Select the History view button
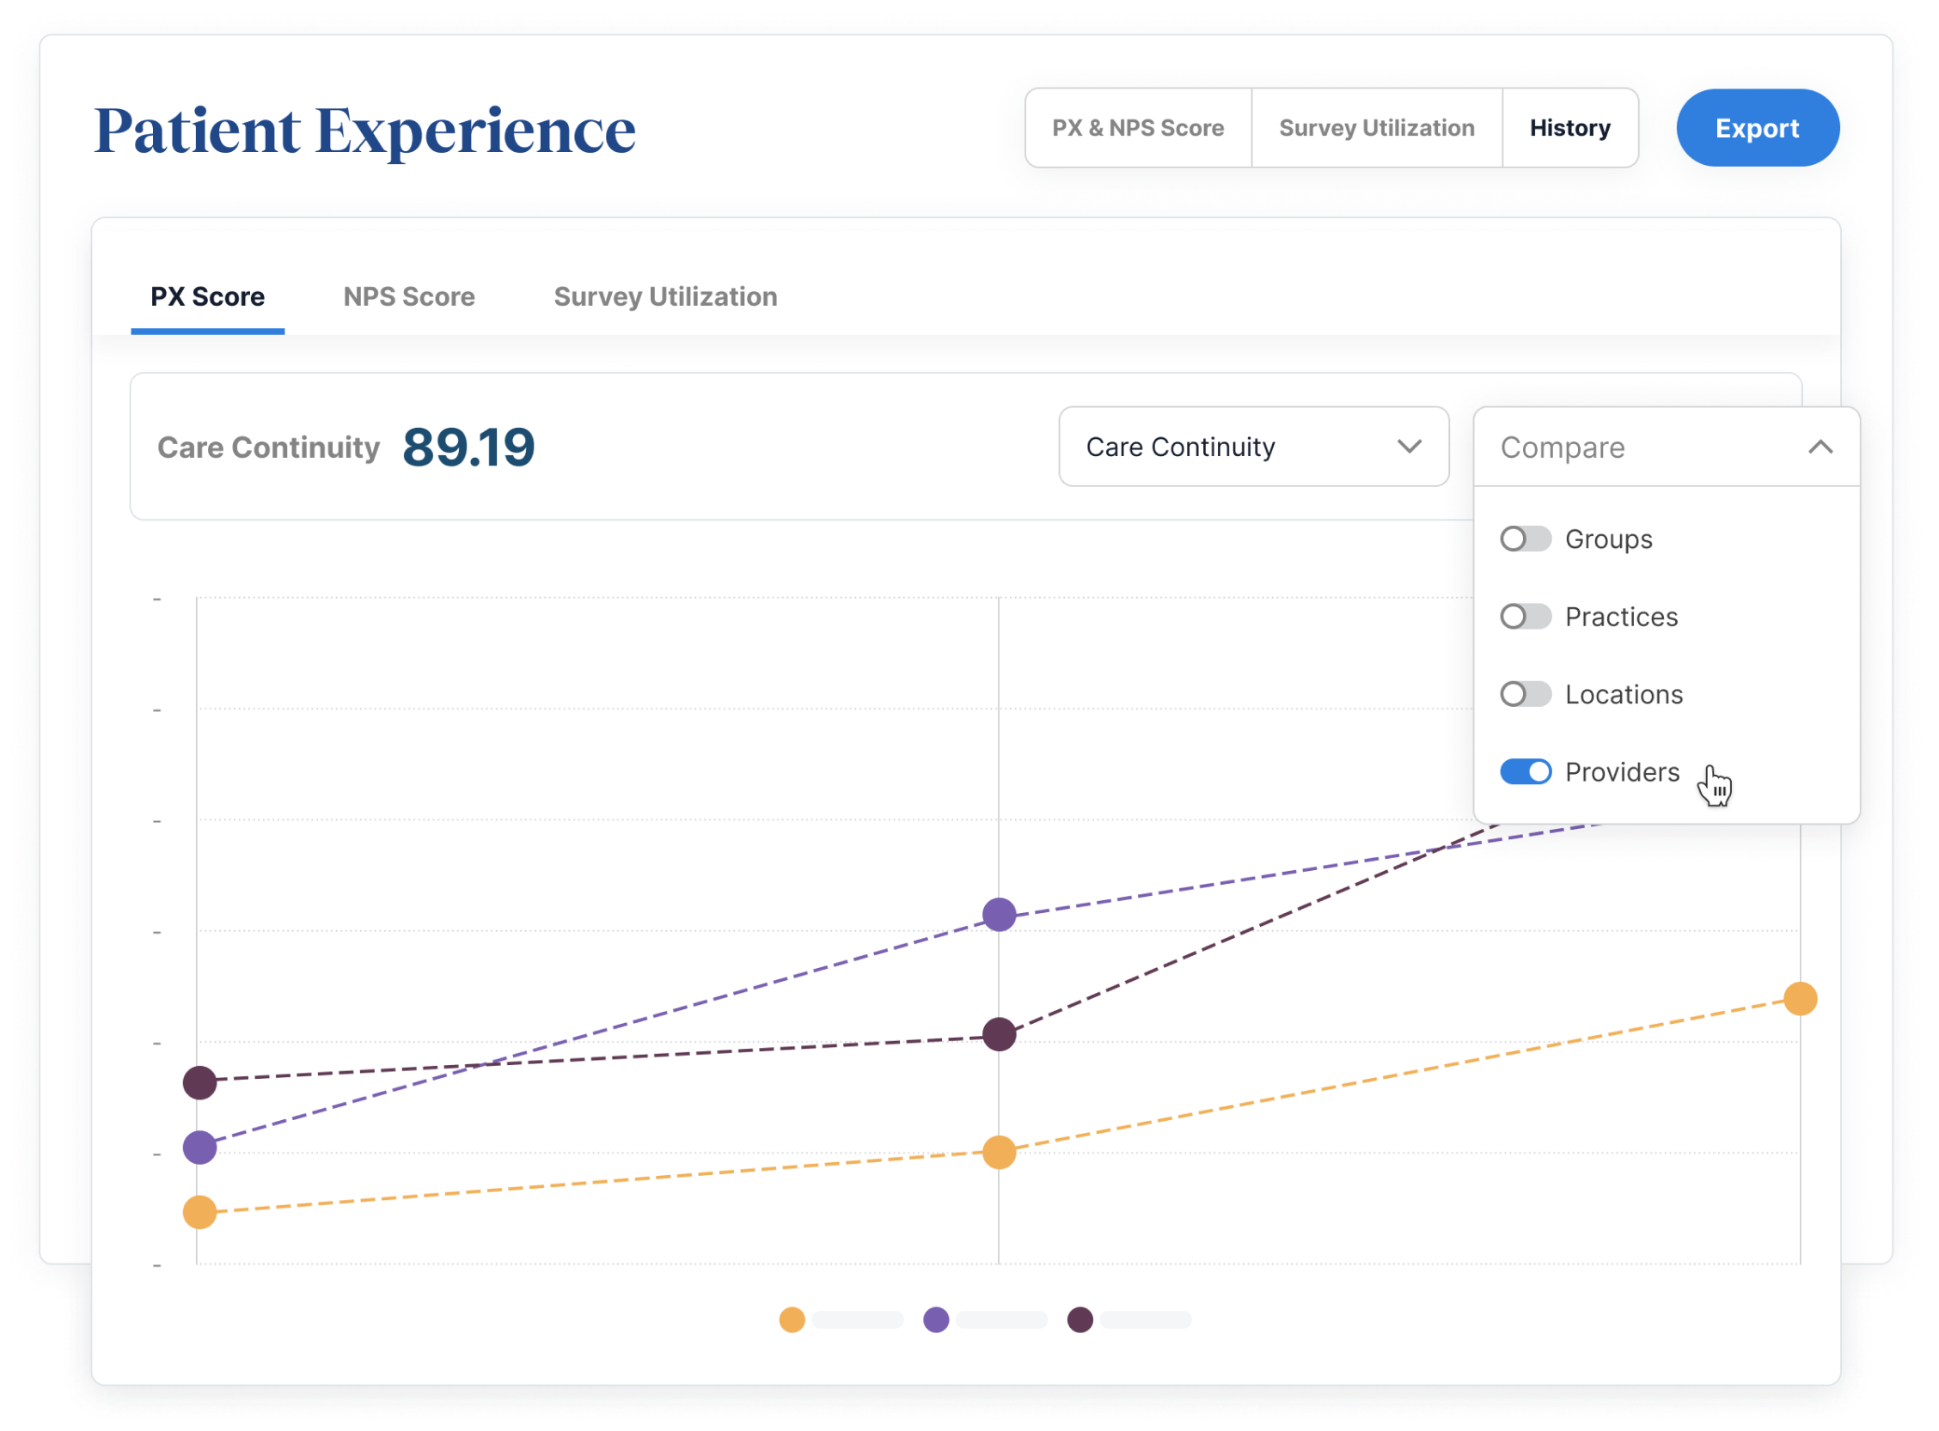Image resolution: width=1939 pixels, height=1431 pixels. point(1569,128)
